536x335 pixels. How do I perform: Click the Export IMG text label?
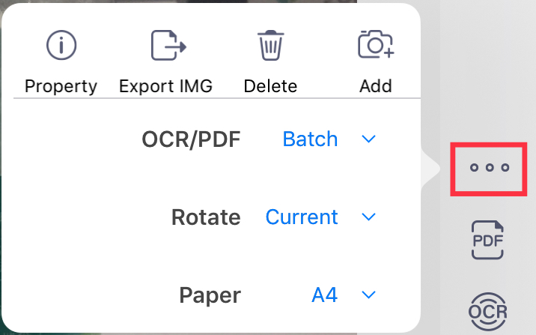pos(166,86)
